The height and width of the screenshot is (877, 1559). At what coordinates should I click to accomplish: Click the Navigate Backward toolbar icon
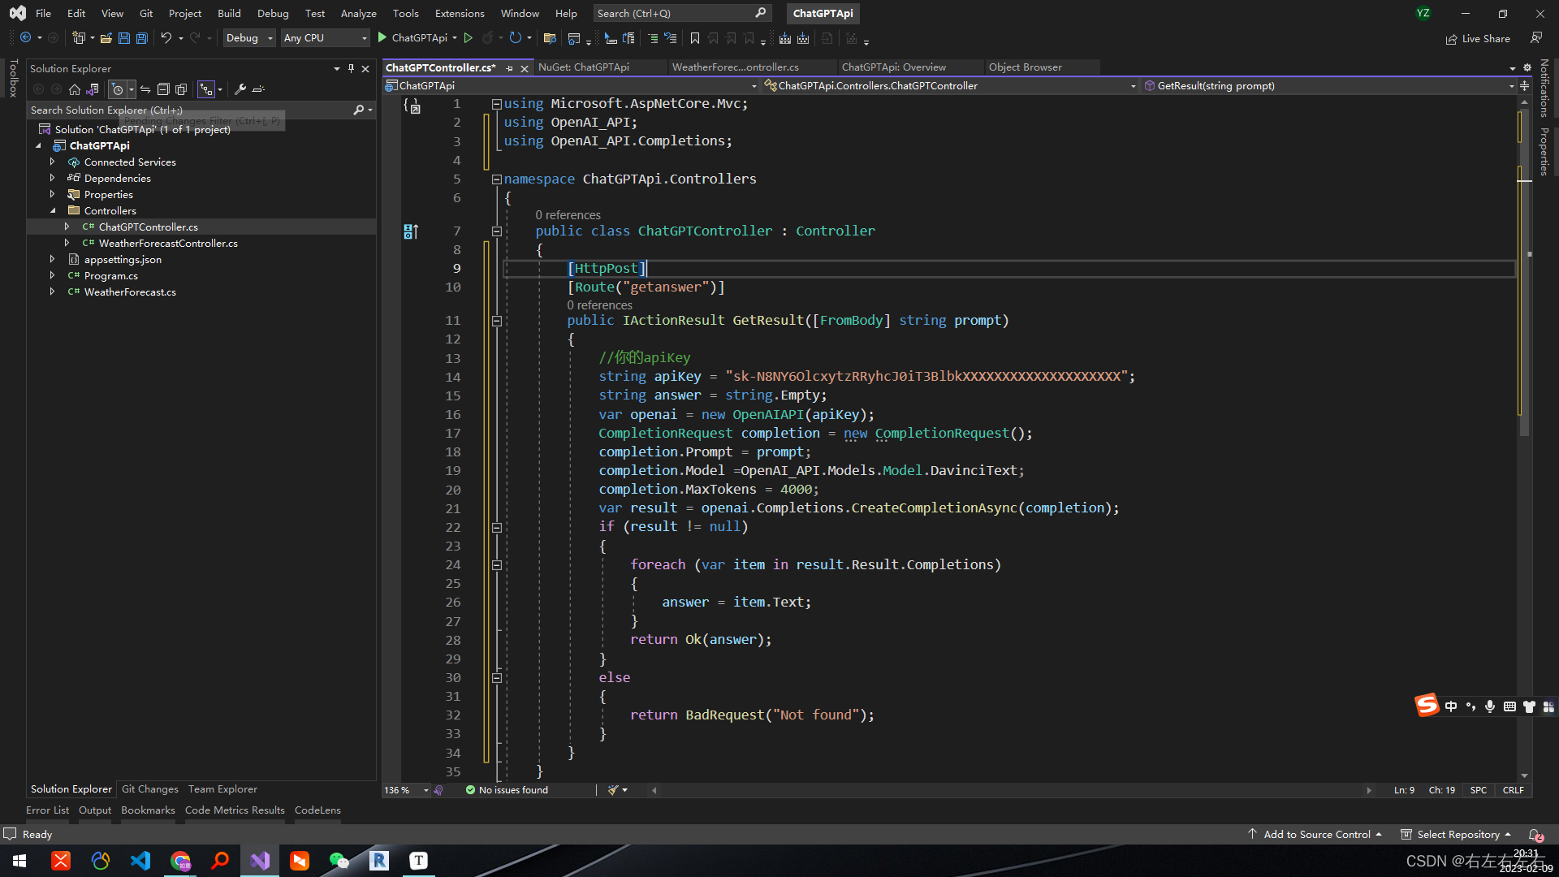(x=25, y=38)
